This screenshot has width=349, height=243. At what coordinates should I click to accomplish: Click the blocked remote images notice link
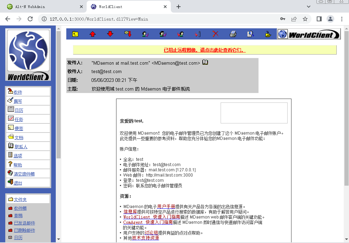[204, 50]
